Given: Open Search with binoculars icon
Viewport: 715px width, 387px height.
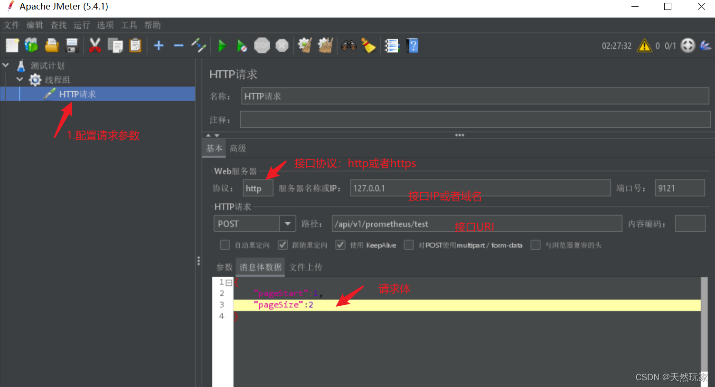Looking at the screenshot, I should pos(348,46).
